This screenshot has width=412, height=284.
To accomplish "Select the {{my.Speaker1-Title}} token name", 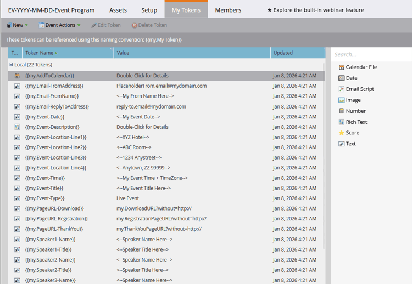I will [48, 249].
